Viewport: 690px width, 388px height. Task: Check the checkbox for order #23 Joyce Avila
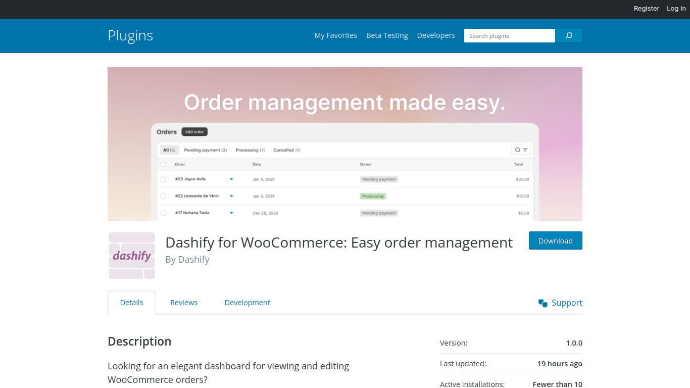coord(163,179)
